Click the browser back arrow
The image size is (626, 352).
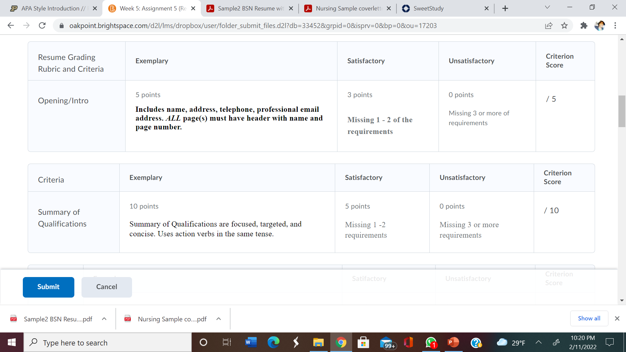11,25
